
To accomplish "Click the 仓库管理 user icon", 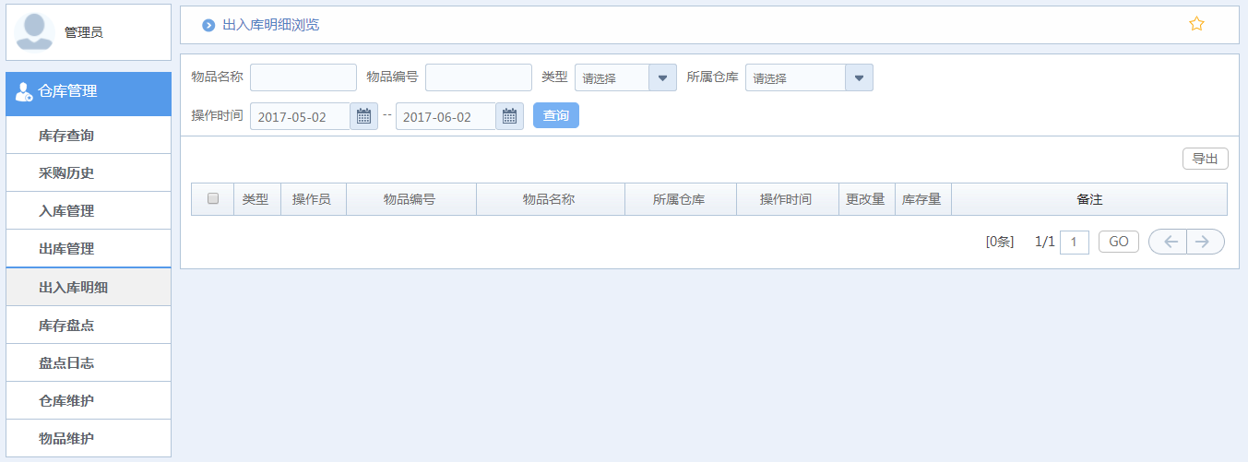I will [24, 91].
